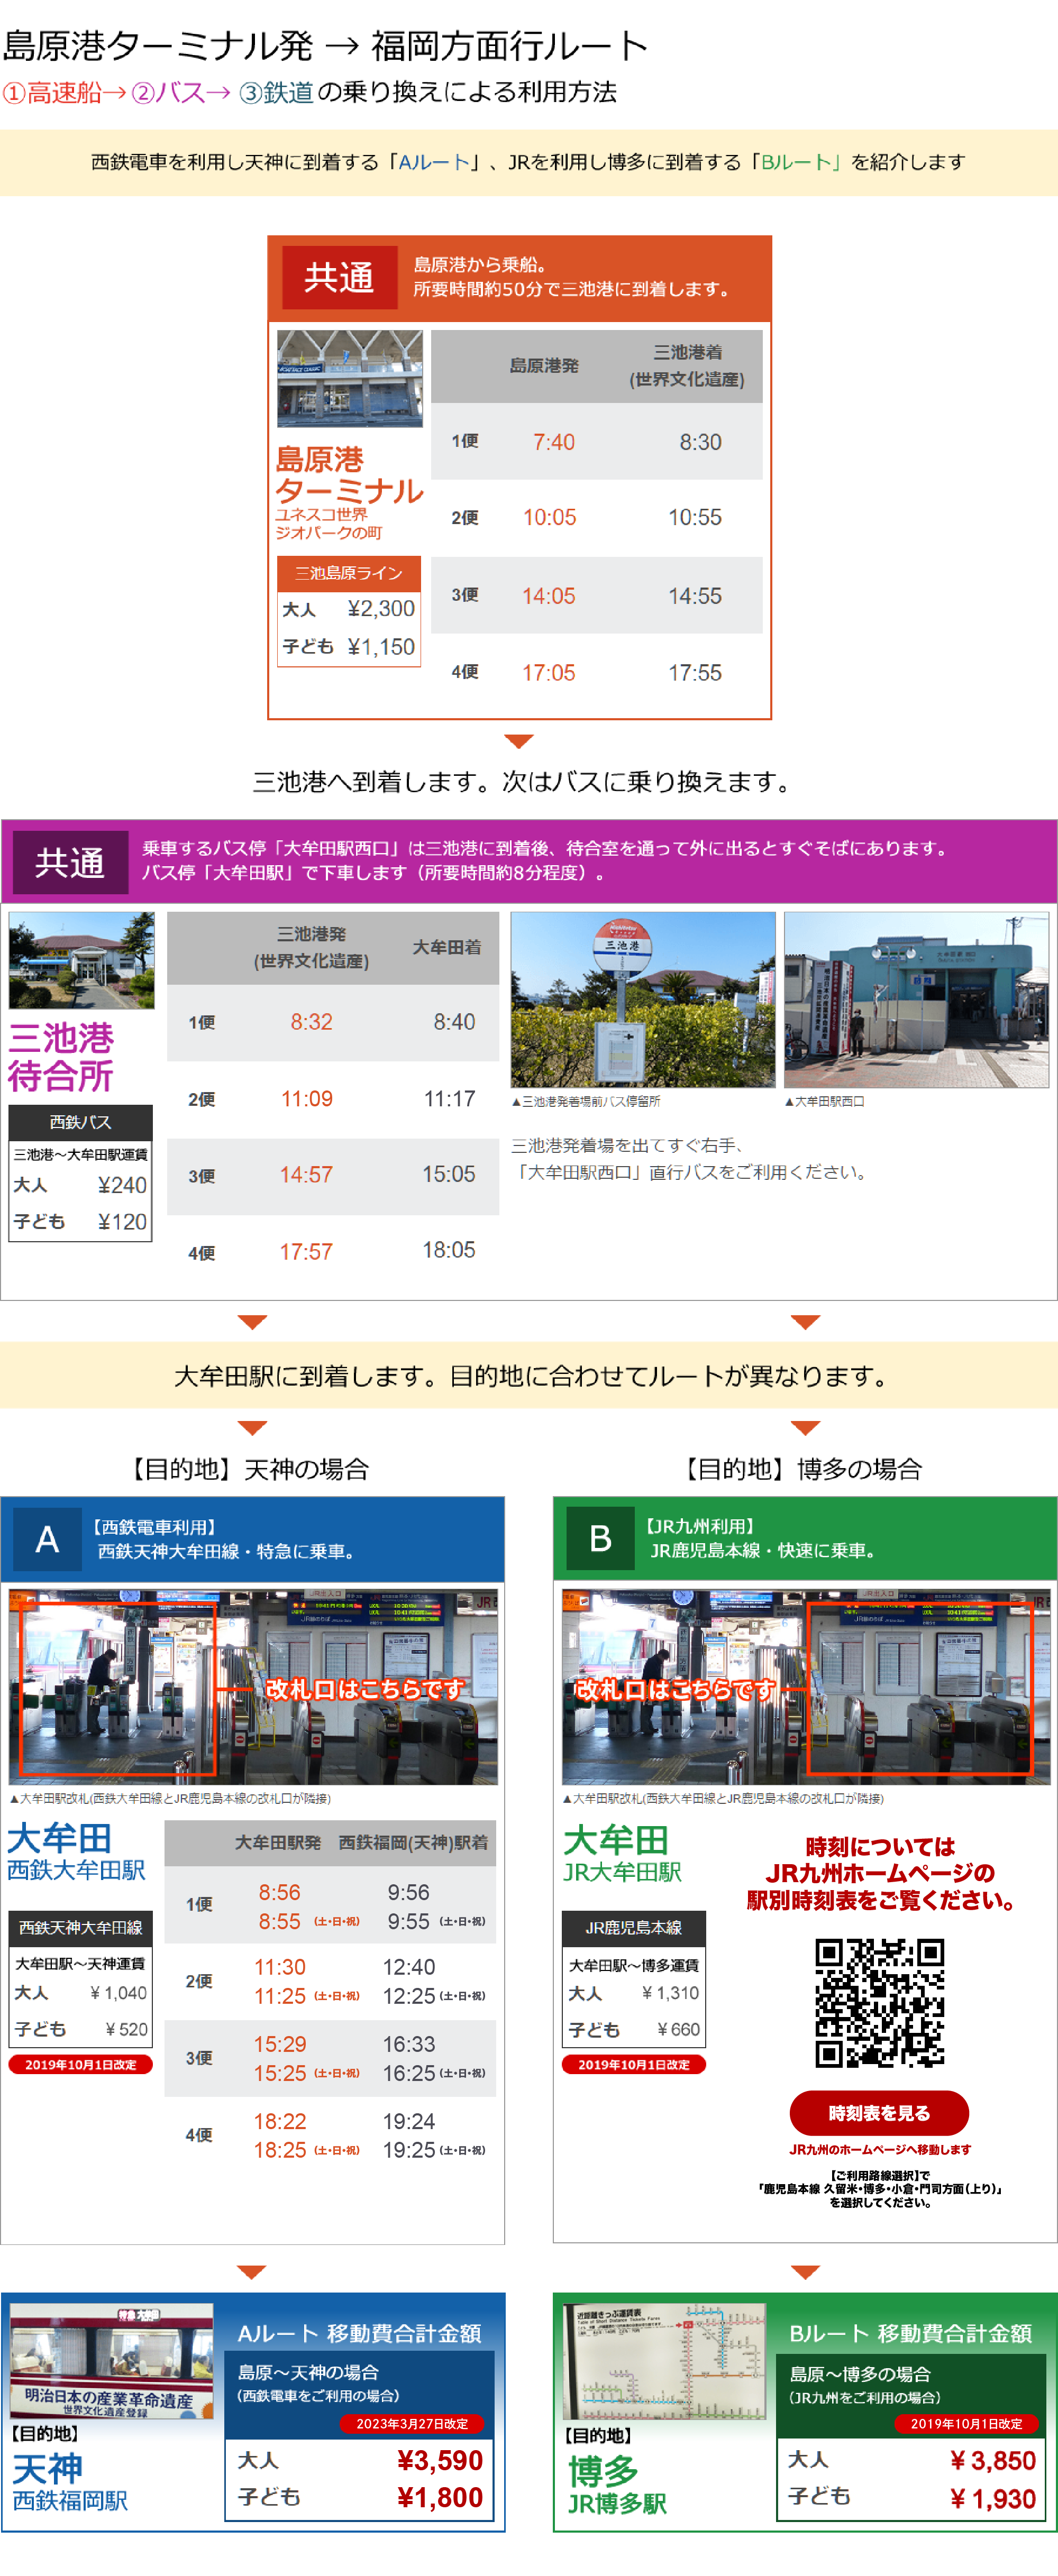Select the 14:57 三池港発 bus time
This screenshot has height=2576, width=1058.
tap(305, 1175)
